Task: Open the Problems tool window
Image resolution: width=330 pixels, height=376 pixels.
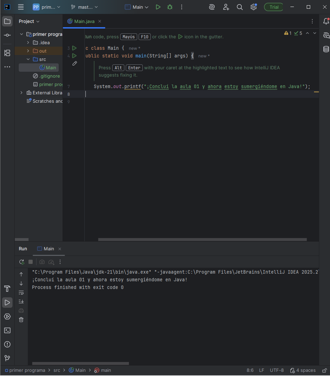Action: (7, 344)
